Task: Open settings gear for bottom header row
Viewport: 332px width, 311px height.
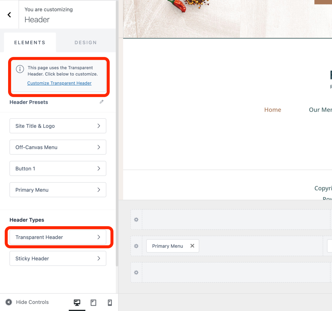Action: [136, 272]
